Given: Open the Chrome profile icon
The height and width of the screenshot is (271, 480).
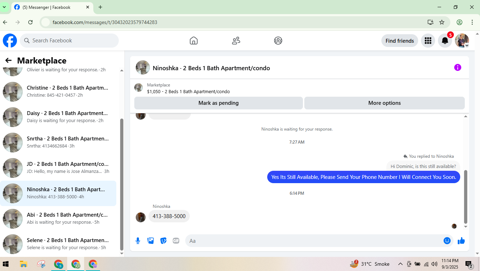Looking at the screenshot, I should pyautogui.click(x=459, y=22).
